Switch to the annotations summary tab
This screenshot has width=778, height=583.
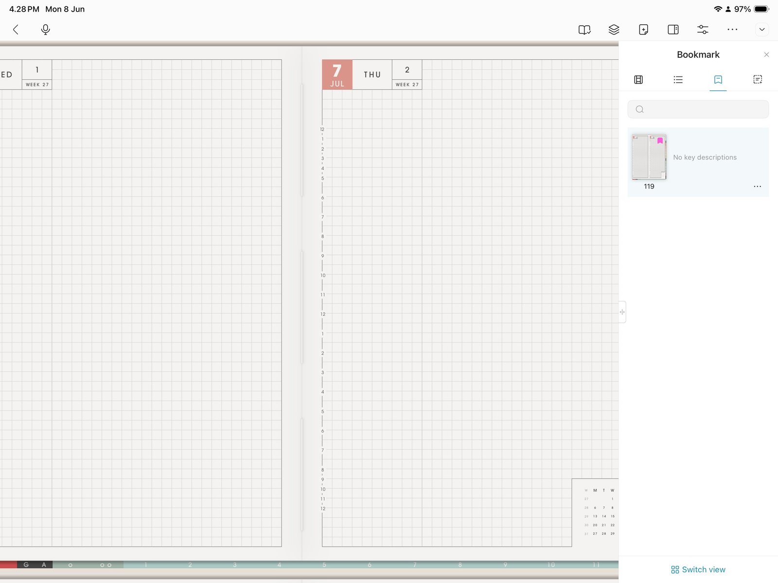[x=758, y=80]
